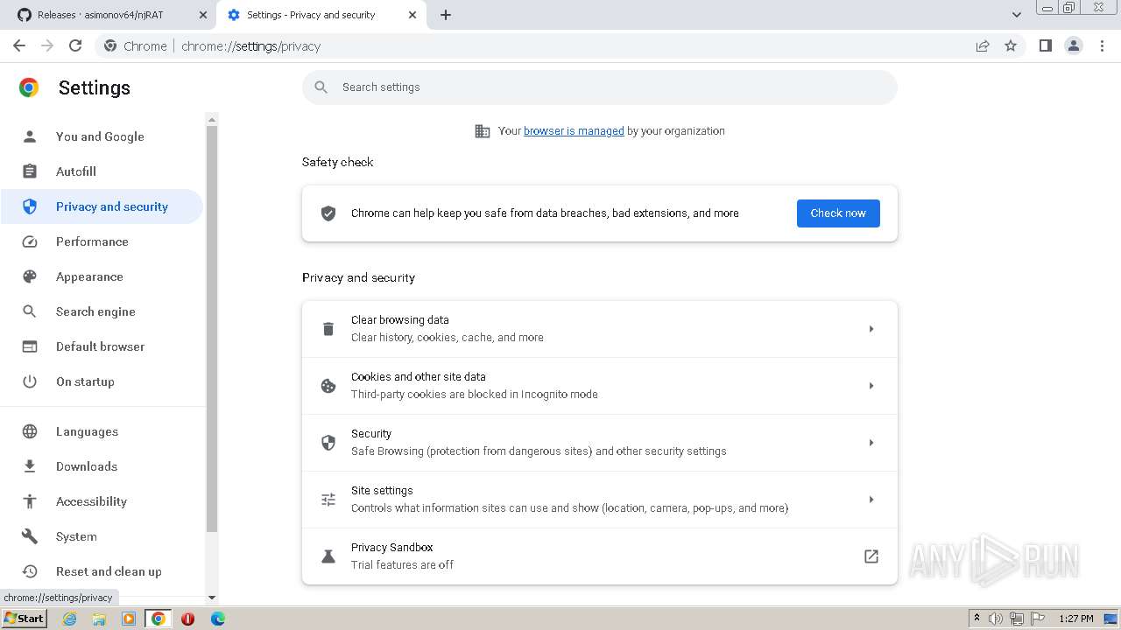Image resolution: width=1121 pixels, height=630 pixels.
Task: Show hidden system tray icons arrow
Action: pos(977,619)
